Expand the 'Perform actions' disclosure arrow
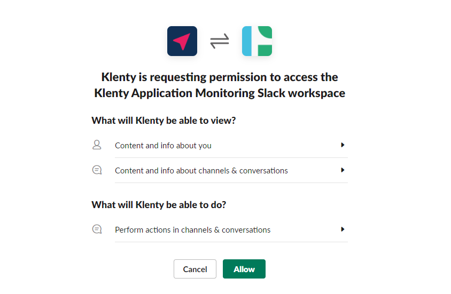The height and width of the screenshot is (294, 451). [343, 229]
